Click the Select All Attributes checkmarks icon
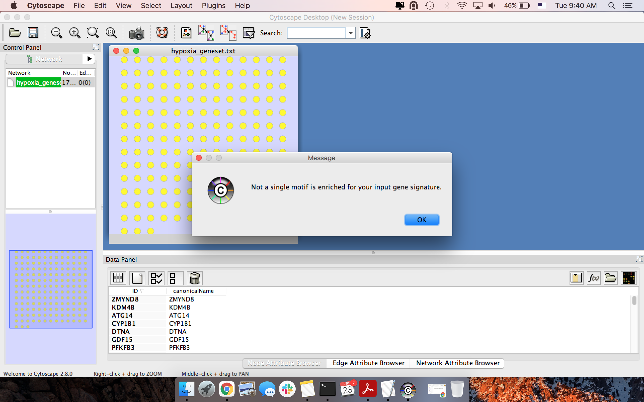 click(x=156, y=278)
